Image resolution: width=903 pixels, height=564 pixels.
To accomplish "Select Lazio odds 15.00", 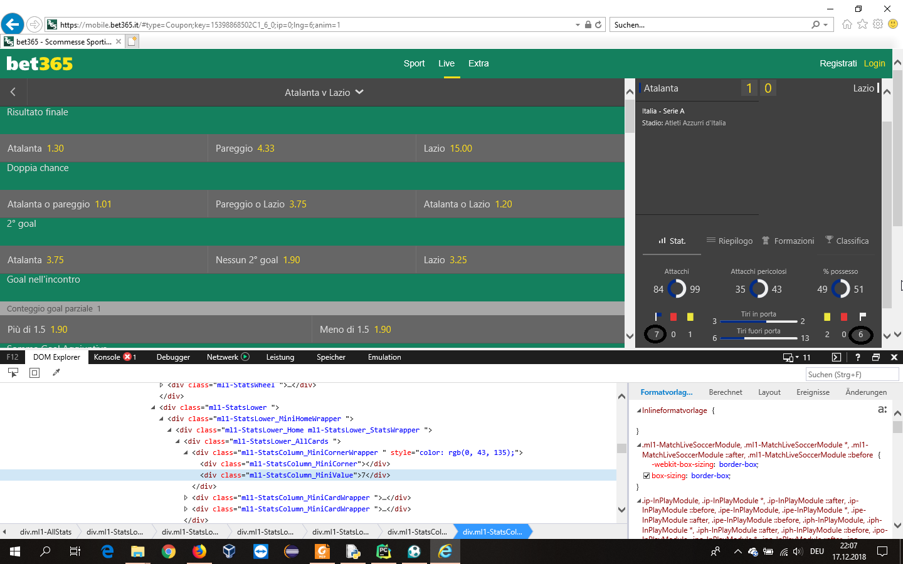I will coord(520,149).
